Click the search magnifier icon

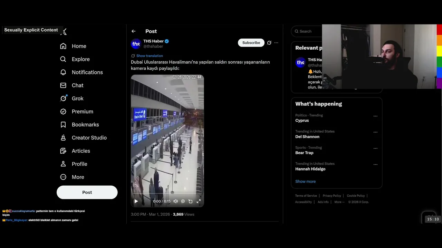point(297,31)
